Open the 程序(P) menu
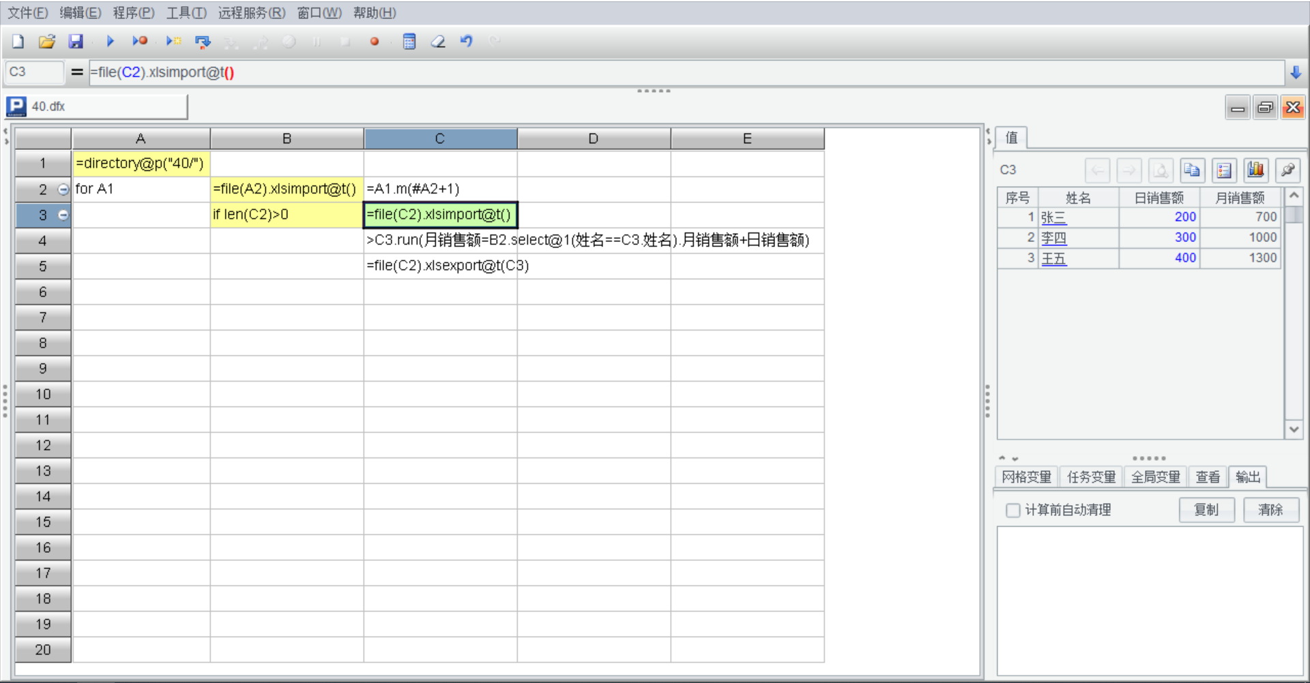 coord(134,13)
